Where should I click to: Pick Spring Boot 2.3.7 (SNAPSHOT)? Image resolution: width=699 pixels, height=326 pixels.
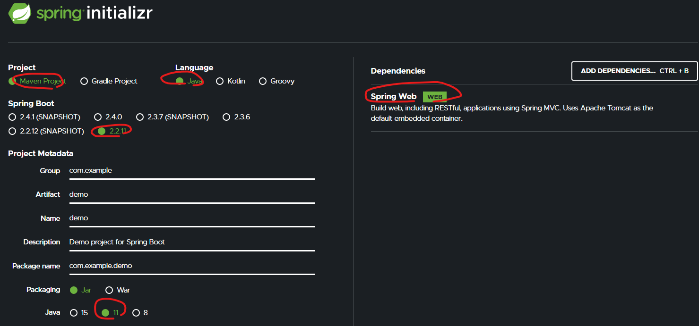[x=140, y=117]
